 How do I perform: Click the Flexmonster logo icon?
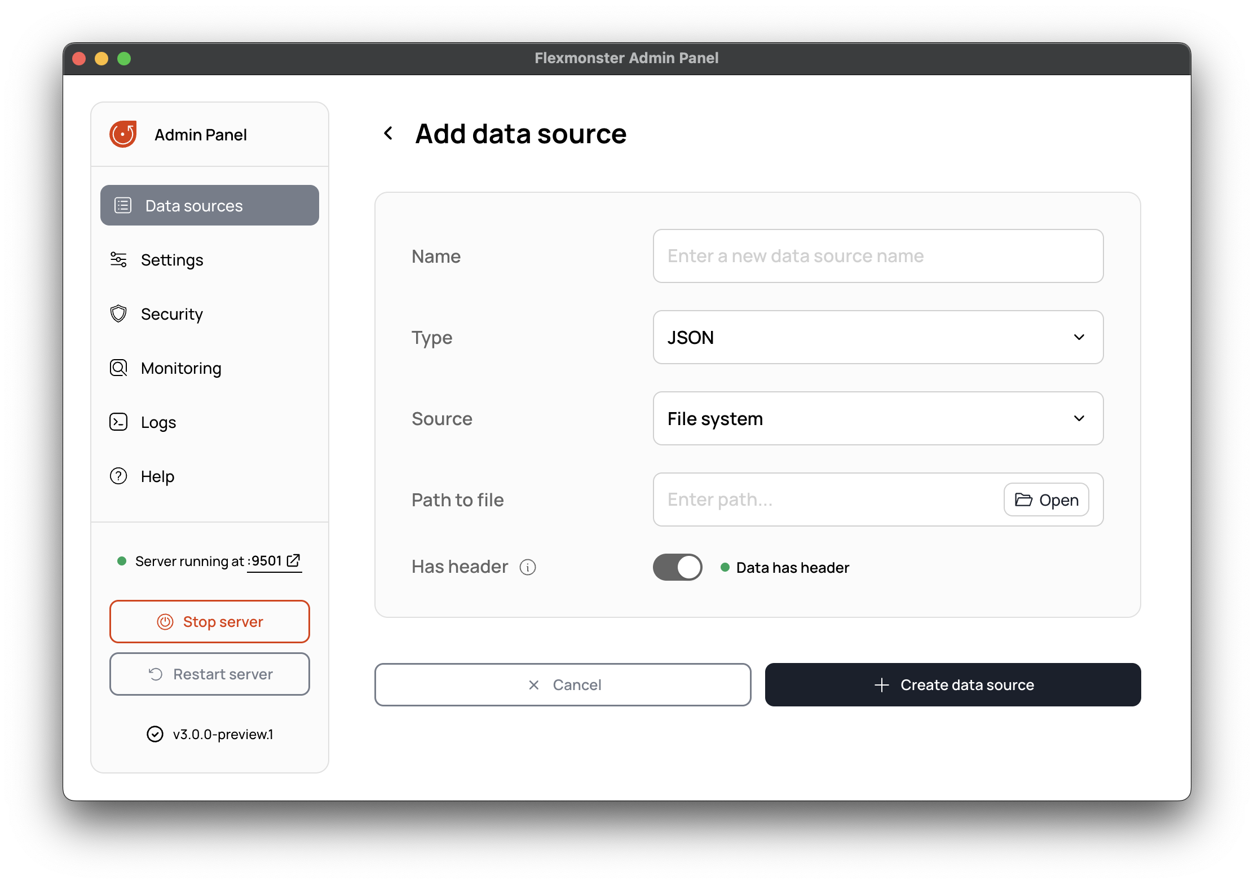click(x=123, y=134)
